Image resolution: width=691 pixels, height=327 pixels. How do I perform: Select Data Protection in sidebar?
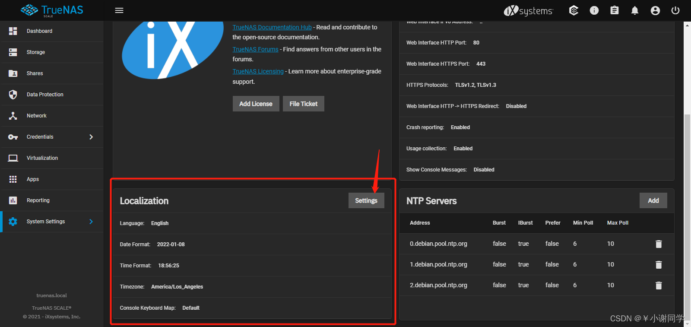(x=52, y=95)
